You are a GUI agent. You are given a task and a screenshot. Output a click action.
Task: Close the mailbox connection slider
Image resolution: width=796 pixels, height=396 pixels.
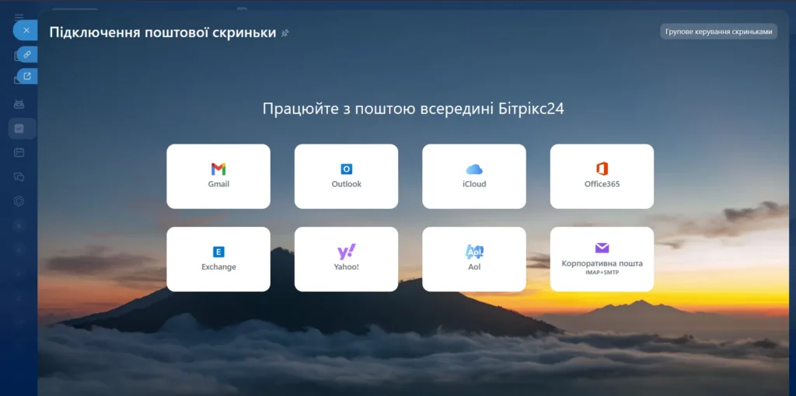tap(26, 30)
